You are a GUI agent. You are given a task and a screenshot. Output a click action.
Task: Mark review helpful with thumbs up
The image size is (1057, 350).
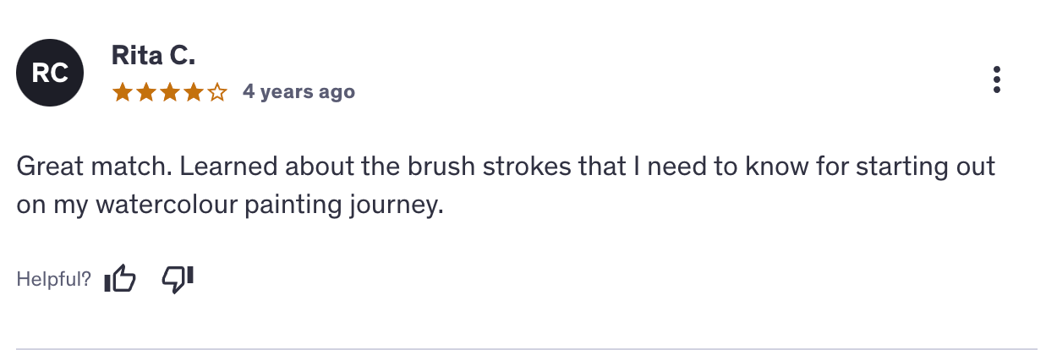[119, 279]
